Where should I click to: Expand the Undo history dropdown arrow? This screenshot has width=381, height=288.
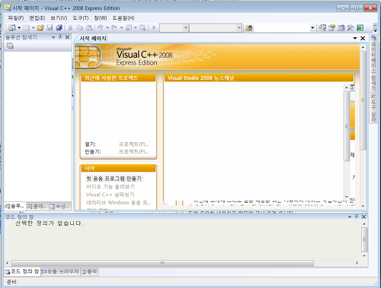tap(107, 27)
